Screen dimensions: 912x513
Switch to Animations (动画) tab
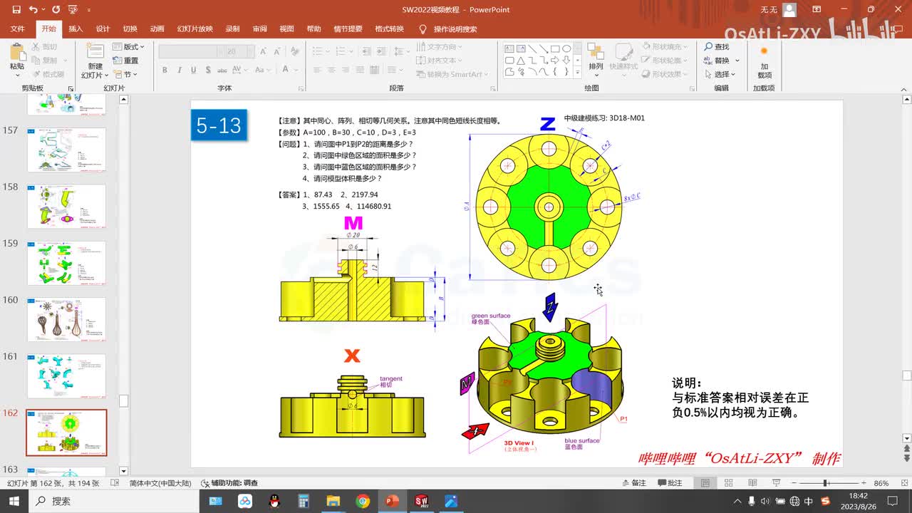click(157, 29)
